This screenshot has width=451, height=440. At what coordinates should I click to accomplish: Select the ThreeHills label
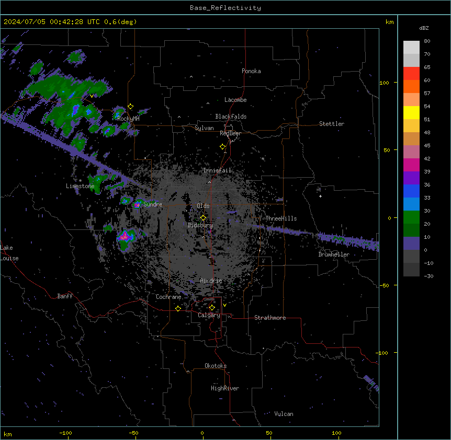[281, 218]
